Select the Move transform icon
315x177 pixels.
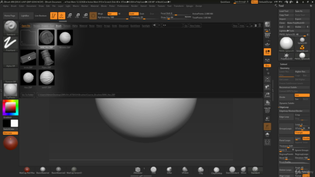point(69,15)
